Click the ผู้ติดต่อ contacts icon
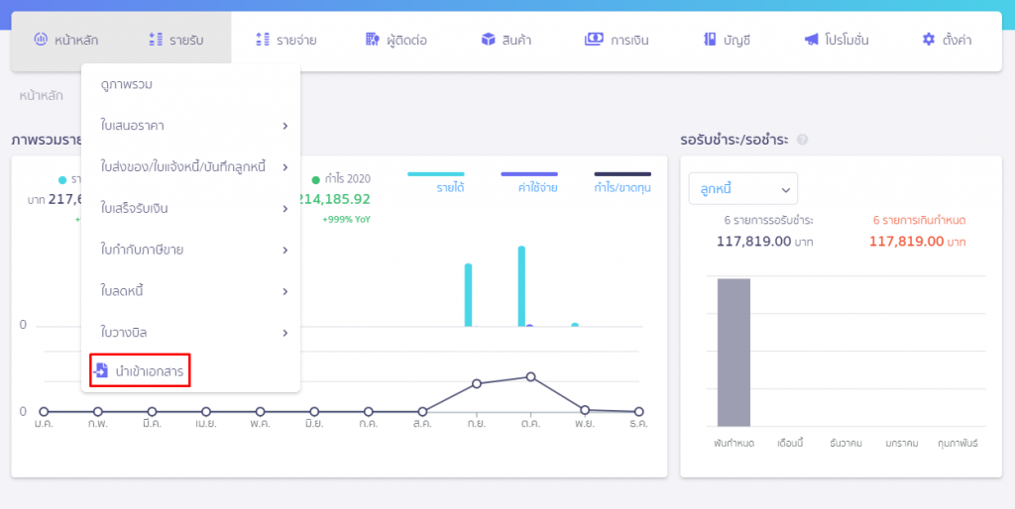Viewport: 1015px width, 509px height. tap(372, 41)
